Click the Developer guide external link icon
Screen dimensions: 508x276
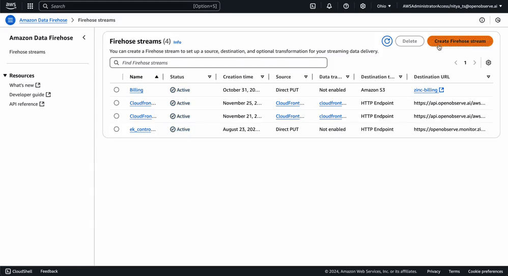coord(48,95)
